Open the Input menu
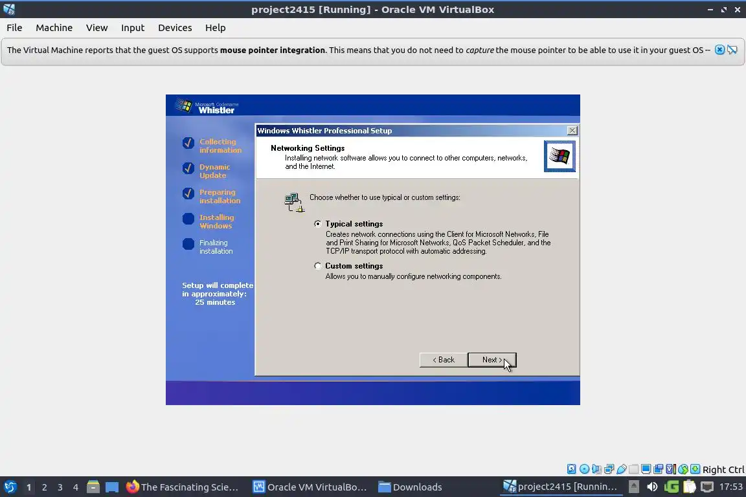 click(x=133, y=28)
